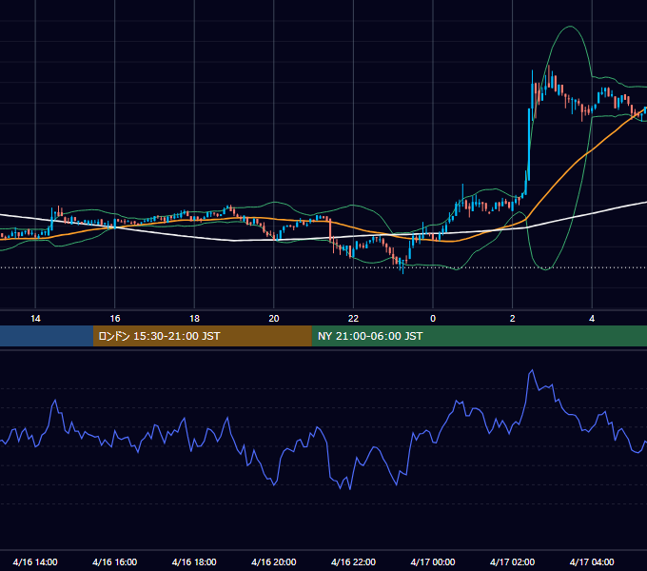The height and width of the screenshot is (571, 647).
Task: Click the 20 hour label on price chart axis
Action: coord(274,319)
